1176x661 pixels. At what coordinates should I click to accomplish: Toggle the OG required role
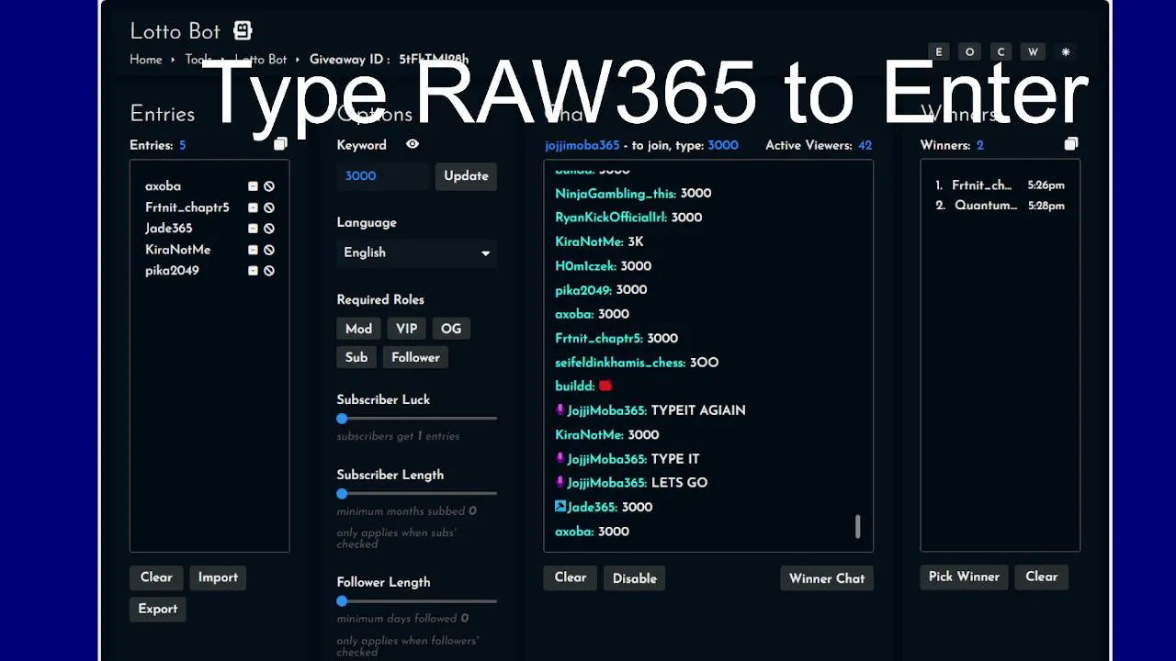[451, 329]
